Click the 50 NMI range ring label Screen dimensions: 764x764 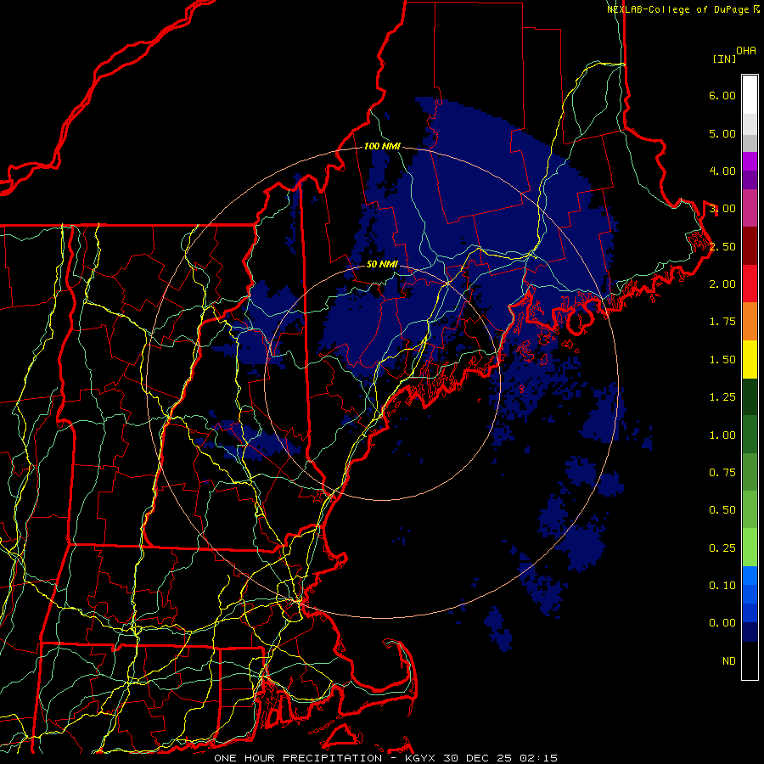(x=382, y=264)
